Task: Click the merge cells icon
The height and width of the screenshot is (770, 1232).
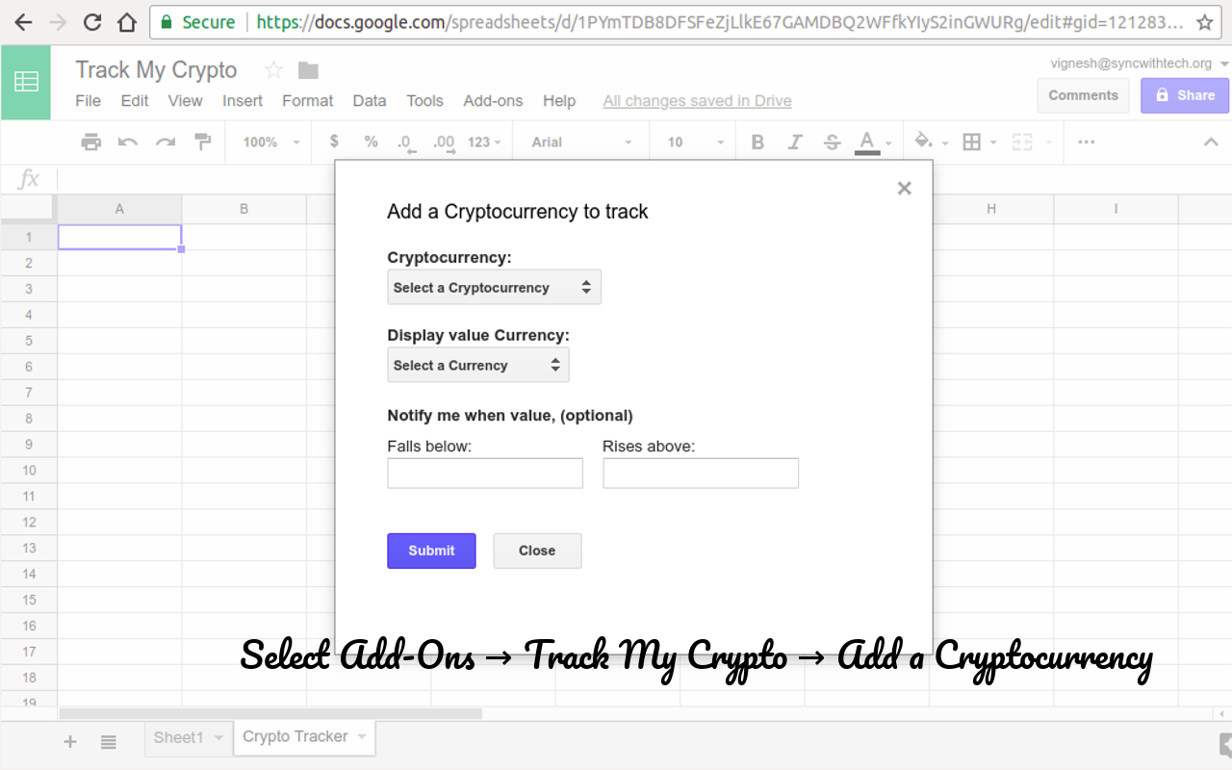Action: tap(1022, 142)
